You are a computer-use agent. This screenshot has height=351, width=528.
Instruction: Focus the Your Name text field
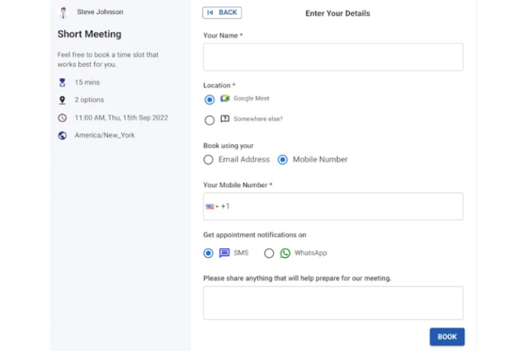click(x=333, y=57)
